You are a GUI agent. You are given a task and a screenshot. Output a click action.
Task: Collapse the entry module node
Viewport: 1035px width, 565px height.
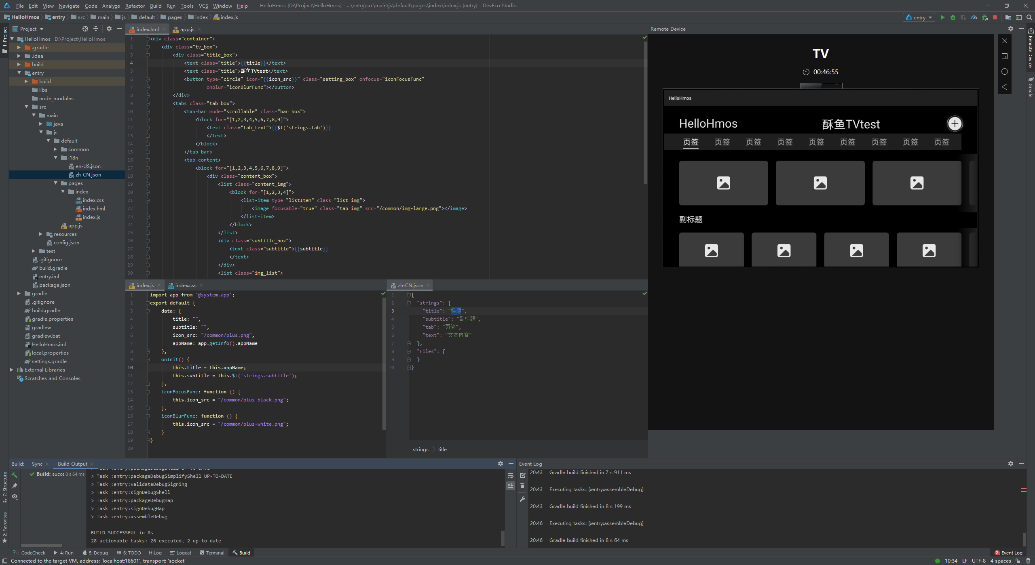pos(19,73)
